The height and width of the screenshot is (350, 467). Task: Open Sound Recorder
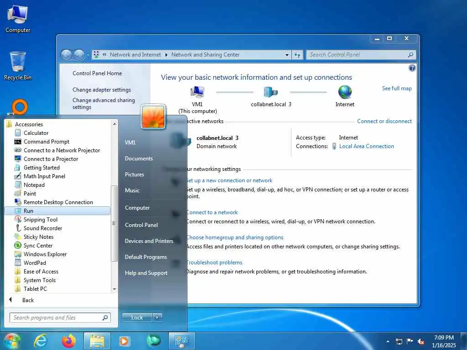pyautogui.click(x=42, y=228)
